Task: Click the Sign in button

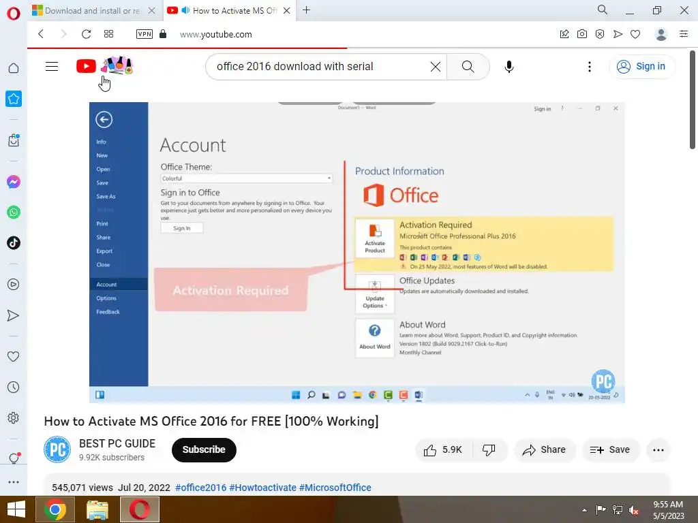Action: 641,67
